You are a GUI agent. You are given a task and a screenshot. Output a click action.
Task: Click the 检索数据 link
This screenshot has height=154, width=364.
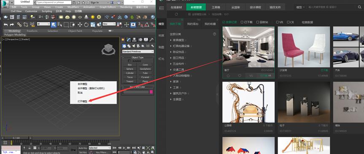click(307, 22)
